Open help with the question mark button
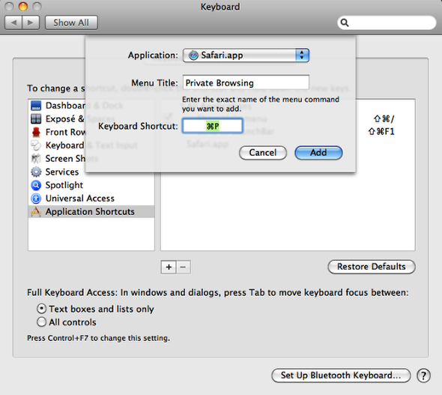The height and width of the screenshot is (395, 442). coord(423,376)
